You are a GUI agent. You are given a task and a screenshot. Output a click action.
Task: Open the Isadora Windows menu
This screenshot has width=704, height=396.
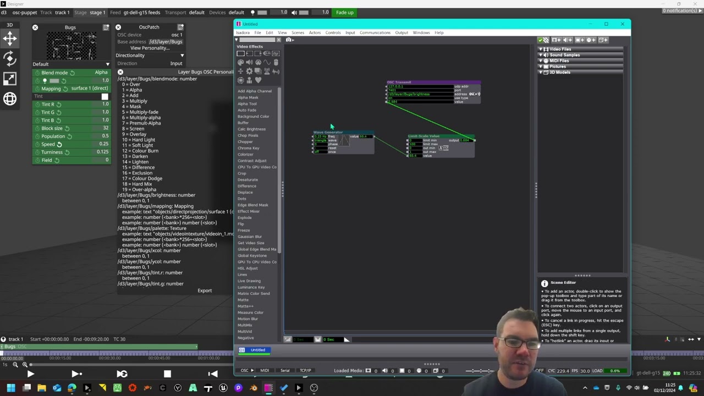421,33
